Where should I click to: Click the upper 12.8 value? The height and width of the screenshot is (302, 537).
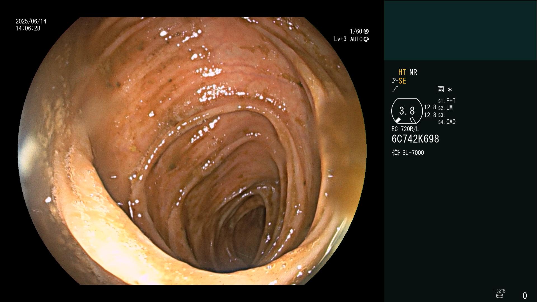[430, 107]
